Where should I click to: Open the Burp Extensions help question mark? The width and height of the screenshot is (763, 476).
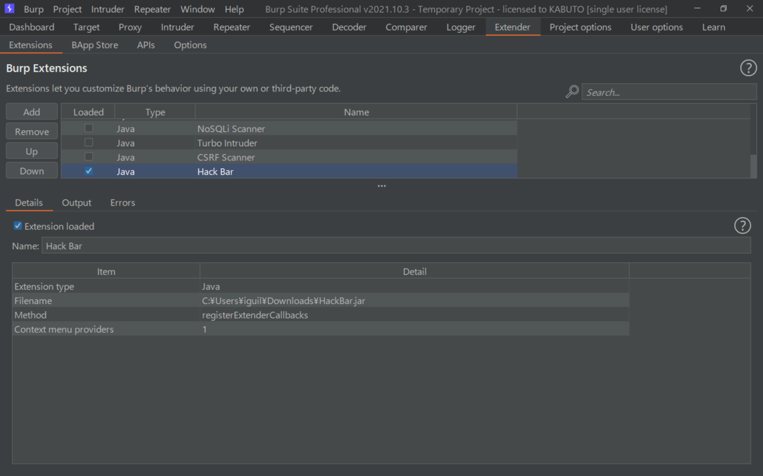(x=748, y=69)
